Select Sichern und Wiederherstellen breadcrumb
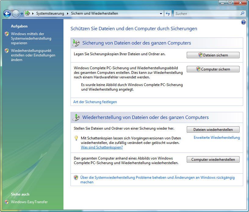 tap(95, 13)
